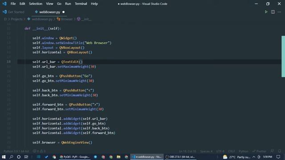Viewport: 285px width, 160px height.
Task: Select Python interpreter in status bar
Action: 16,151
